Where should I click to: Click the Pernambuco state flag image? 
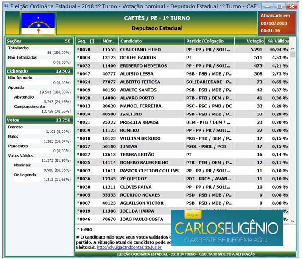[x=38, y=23]
